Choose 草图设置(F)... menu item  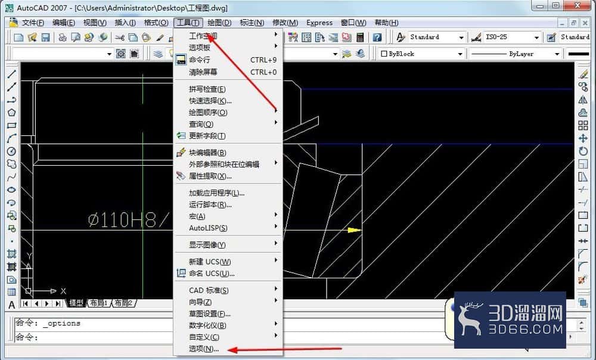(228, 314)
